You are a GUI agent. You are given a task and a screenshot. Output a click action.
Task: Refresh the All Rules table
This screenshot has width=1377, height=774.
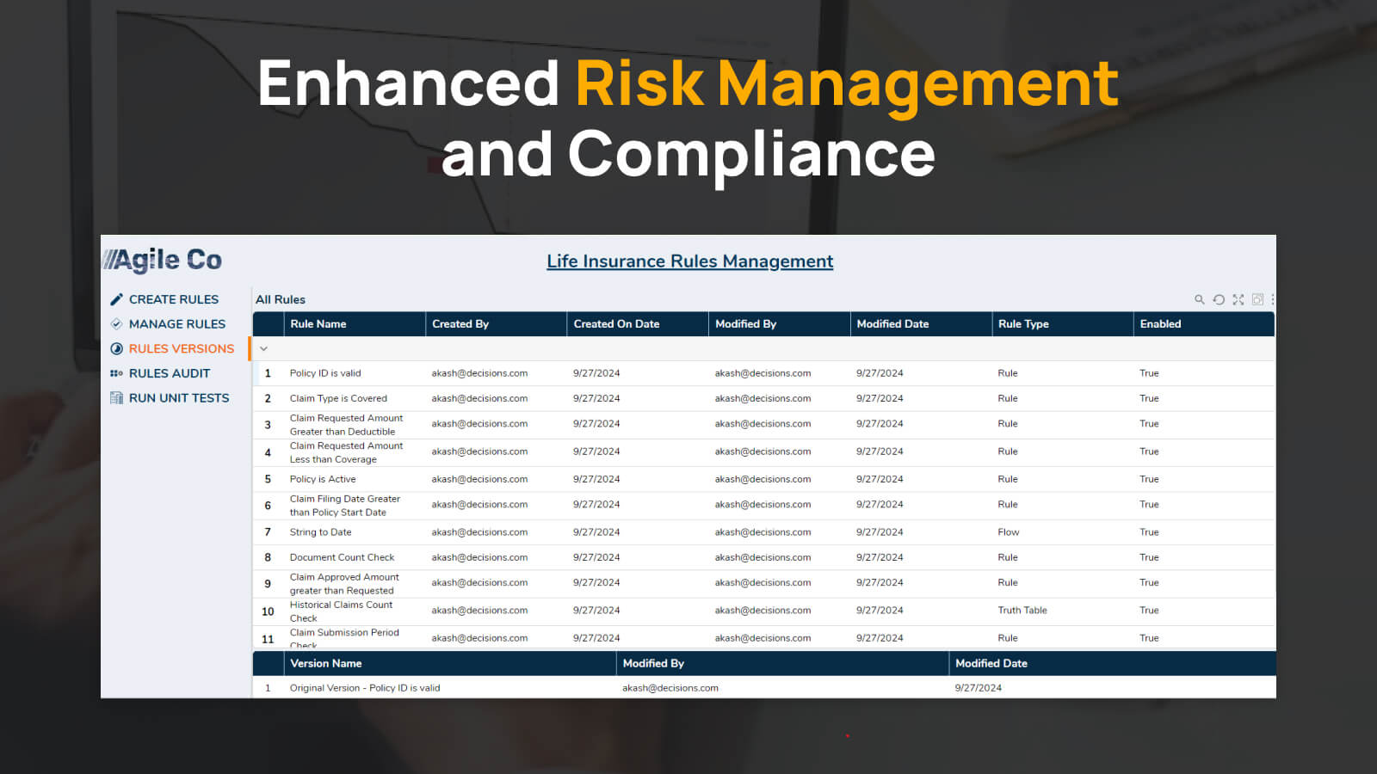[x=1219, y=299]
